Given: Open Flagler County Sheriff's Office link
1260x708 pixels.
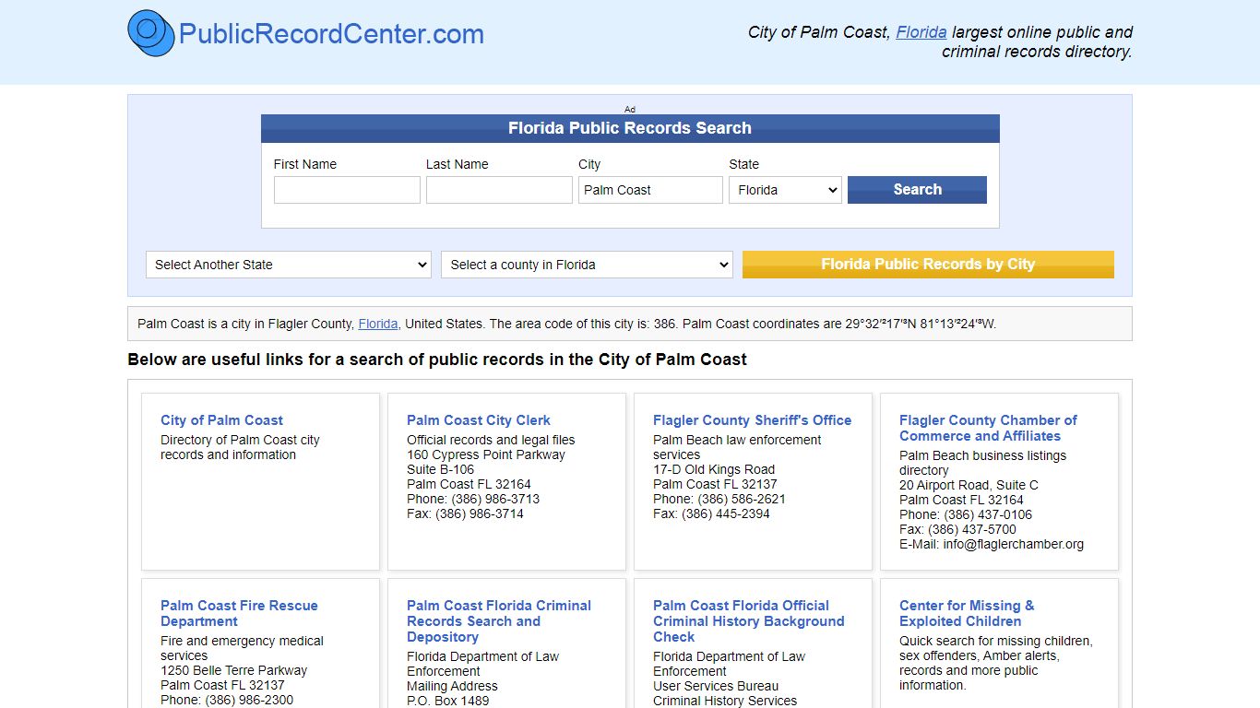Looking at the screenshot, I should pyautogui.click(x=753, y=420).
